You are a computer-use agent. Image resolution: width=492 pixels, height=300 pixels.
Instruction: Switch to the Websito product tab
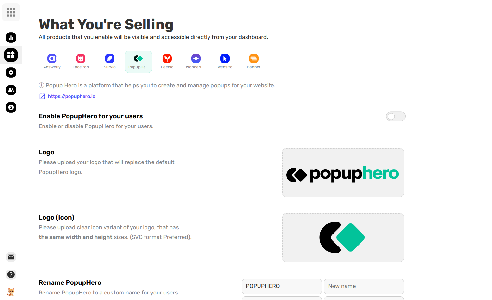225,62
